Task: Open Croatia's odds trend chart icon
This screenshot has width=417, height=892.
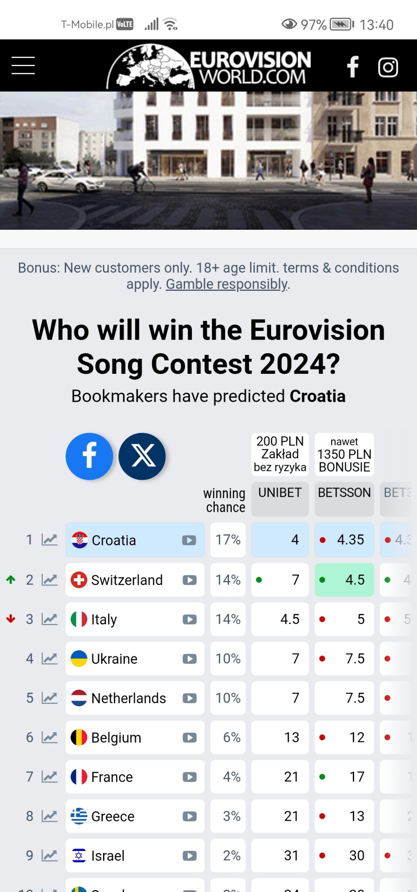Action: point(50,540)
